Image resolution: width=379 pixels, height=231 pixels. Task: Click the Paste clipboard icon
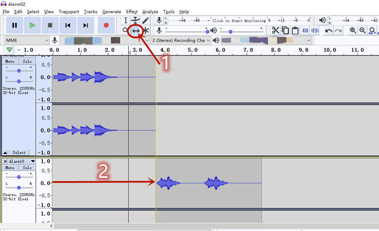coord(295,30)
